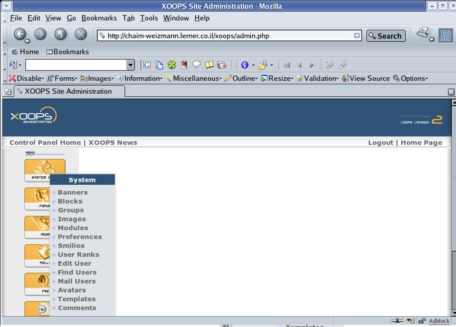Viewport: 456px width, 327px height.
Task: Click the page copy icon in Google toolbar
Action: [159, 65]
